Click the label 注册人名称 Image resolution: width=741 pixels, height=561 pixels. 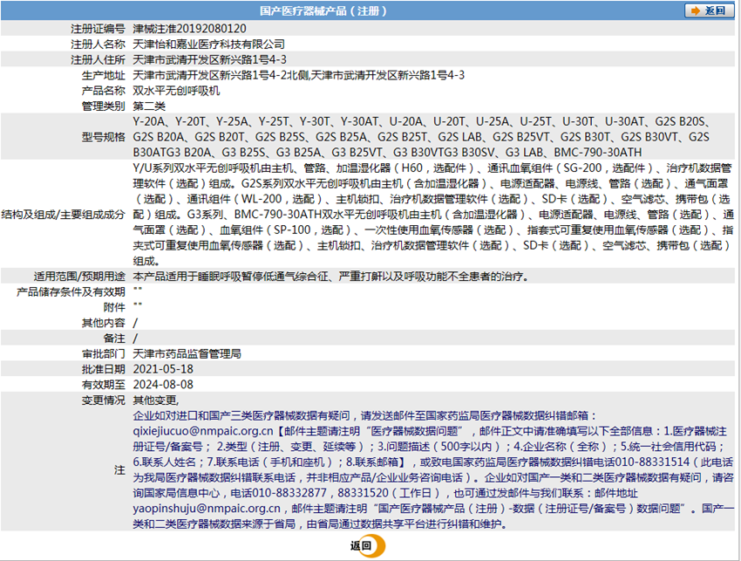[x=98, y=44]
